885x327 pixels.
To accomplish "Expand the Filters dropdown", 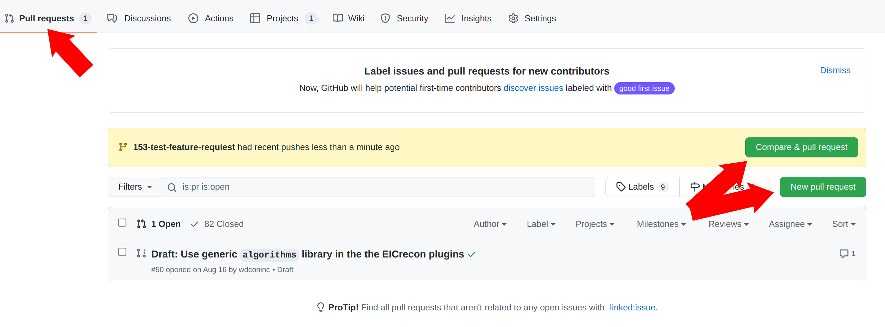I will click(135, 187).
